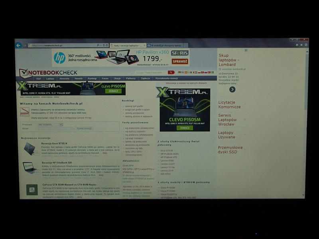This screenshot has width=319, height=239.
Task: Open the Partnerzy menu item
Action: (x=131, y=78)
